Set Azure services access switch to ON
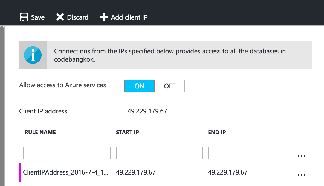This screenshot has height=186, width=324. (140, 86)
